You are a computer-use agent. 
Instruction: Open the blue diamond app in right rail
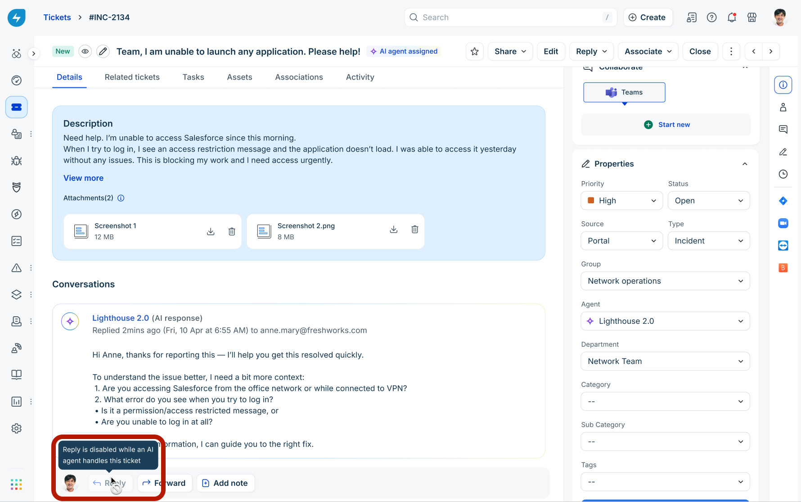pos(783,201)
